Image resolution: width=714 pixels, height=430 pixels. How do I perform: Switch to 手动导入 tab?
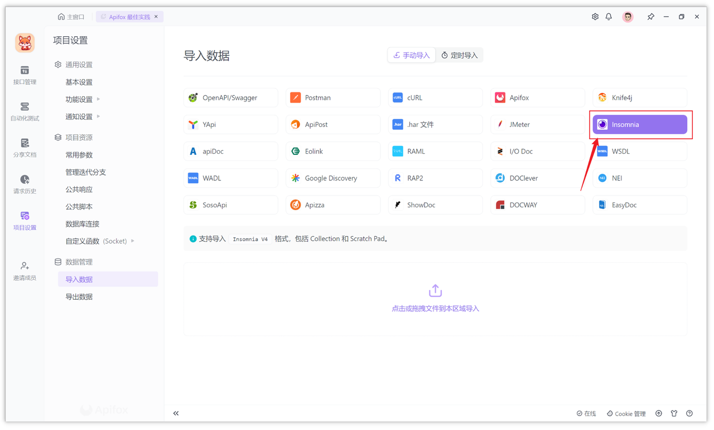tap(412, 55)
